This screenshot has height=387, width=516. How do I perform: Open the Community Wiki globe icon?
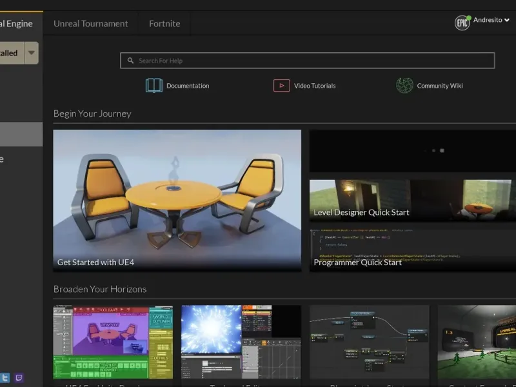tap(404, 86)
